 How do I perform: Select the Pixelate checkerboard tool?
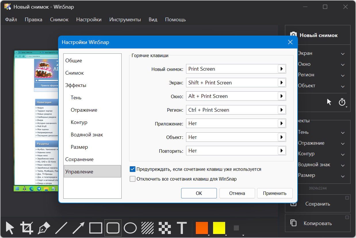pyautogui.click(x=164, y=228)
